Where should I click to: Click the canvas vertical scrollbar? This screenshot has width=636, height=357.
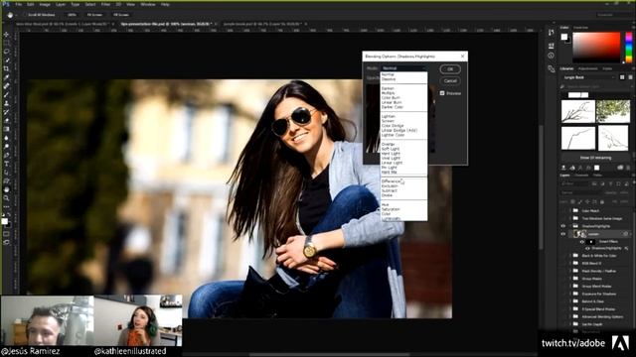point(541,186)
